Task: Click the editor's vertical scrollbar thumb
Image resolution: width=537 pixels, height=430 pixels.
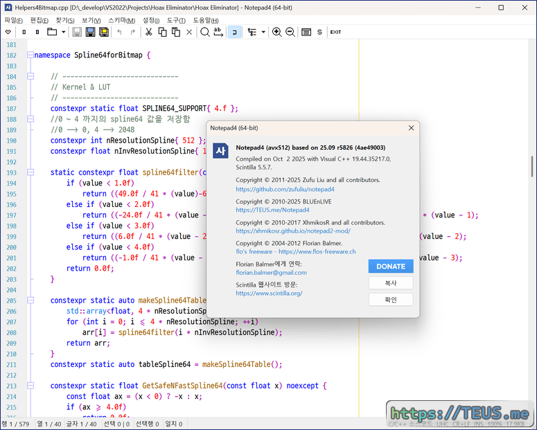Action: coord(532,167)
